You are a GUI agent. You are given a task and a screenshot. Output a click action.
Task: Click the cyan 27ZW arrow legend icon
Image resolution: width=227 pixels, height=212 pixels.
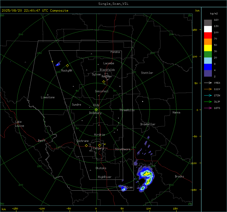tap(208, 95)
